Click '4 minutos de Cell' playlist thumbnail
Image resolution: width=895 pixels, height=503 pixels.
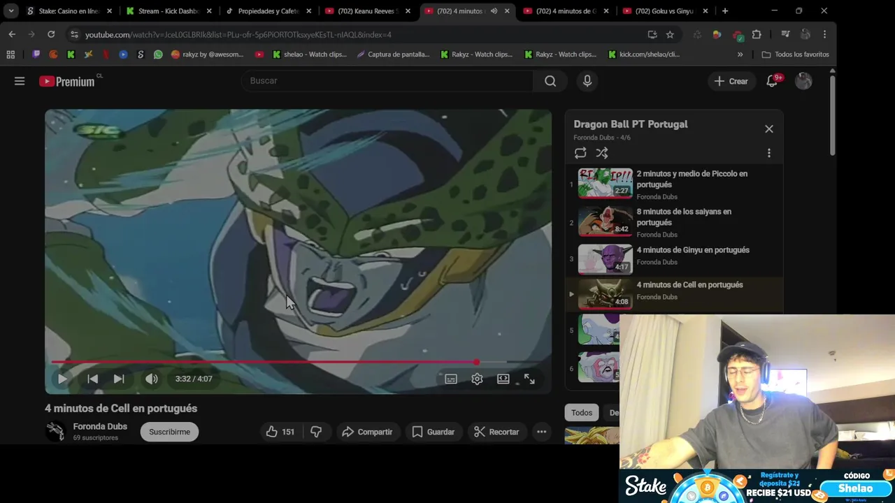pos(605,293)
